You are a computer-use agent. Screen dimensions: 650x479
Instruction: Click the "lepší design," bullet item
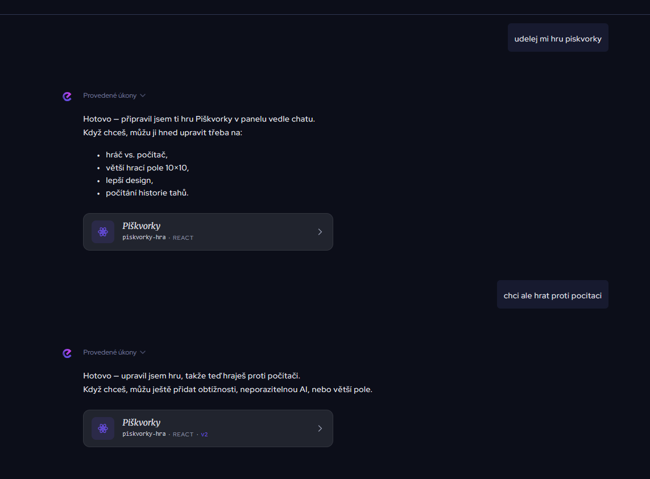click(129, 180)
